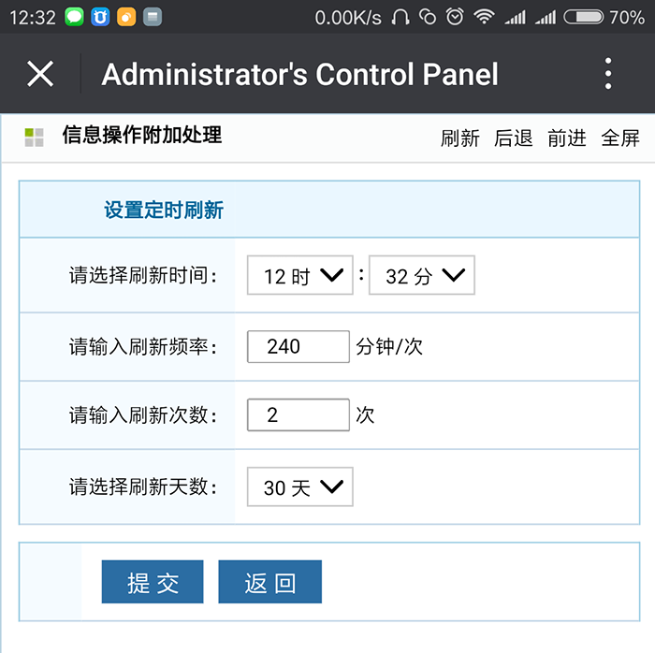Expand the 30 天 days dropdown
This screenshot has width=655, height=653.
300,486
